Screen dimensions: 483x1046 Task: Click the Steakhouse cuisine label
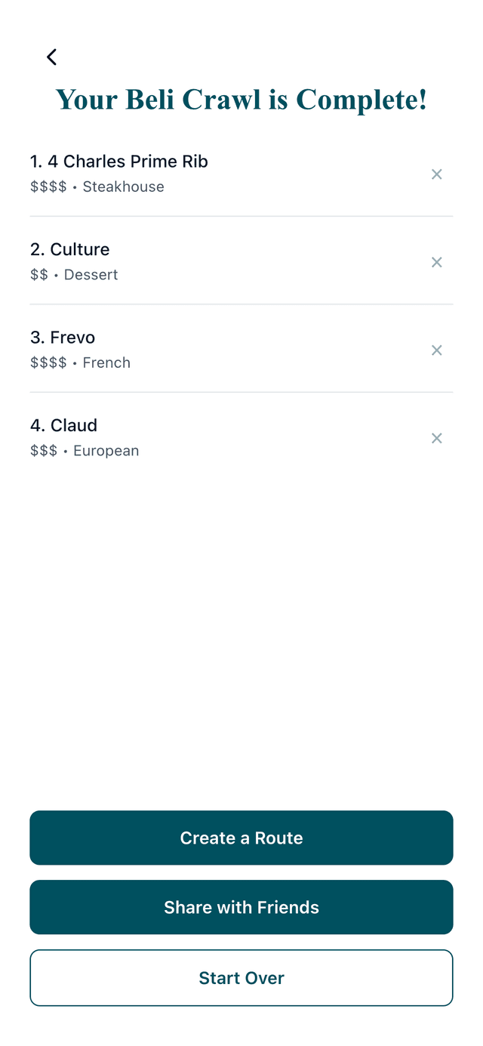pyautogui.click(x=123, y=187)
